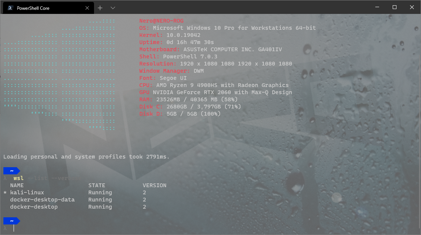Click the Kernel value 10.0.19042
This screenshot has width=421, height=235.
[184, 35]
